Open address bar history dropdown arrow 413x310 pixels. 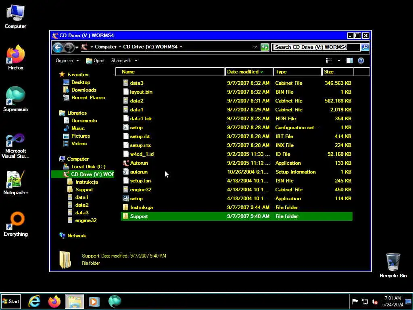pos(254,47)
